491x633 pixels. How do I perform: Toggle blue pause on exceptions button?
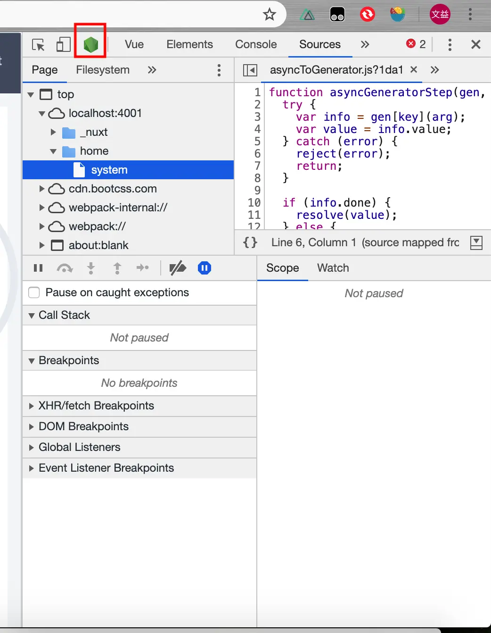click(x=205, y=268)
